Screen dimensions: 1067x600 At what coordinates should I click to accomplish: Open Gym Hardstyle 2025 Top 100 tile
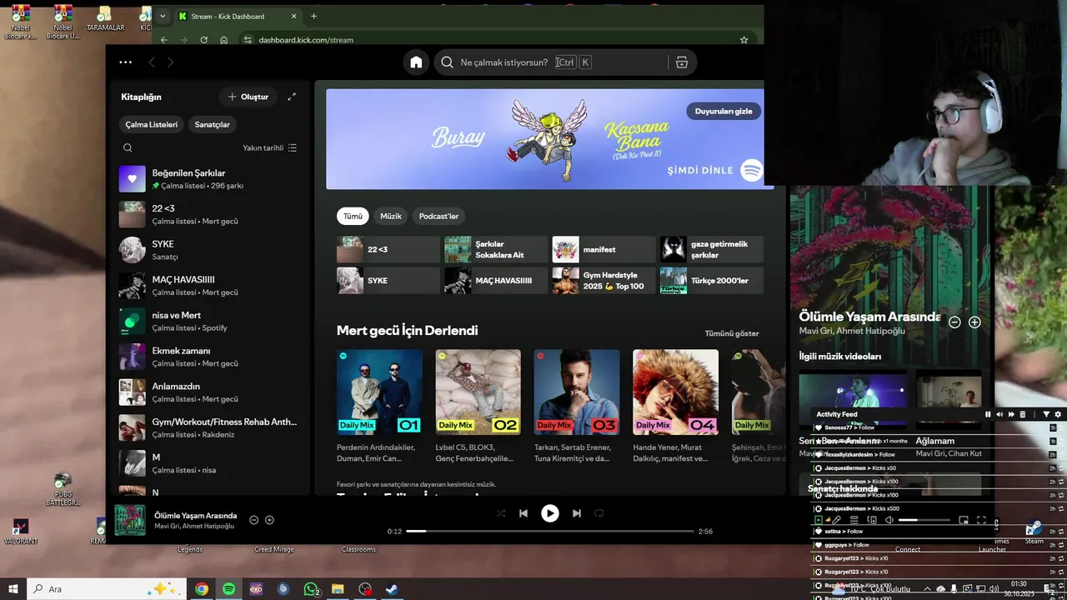604,280
